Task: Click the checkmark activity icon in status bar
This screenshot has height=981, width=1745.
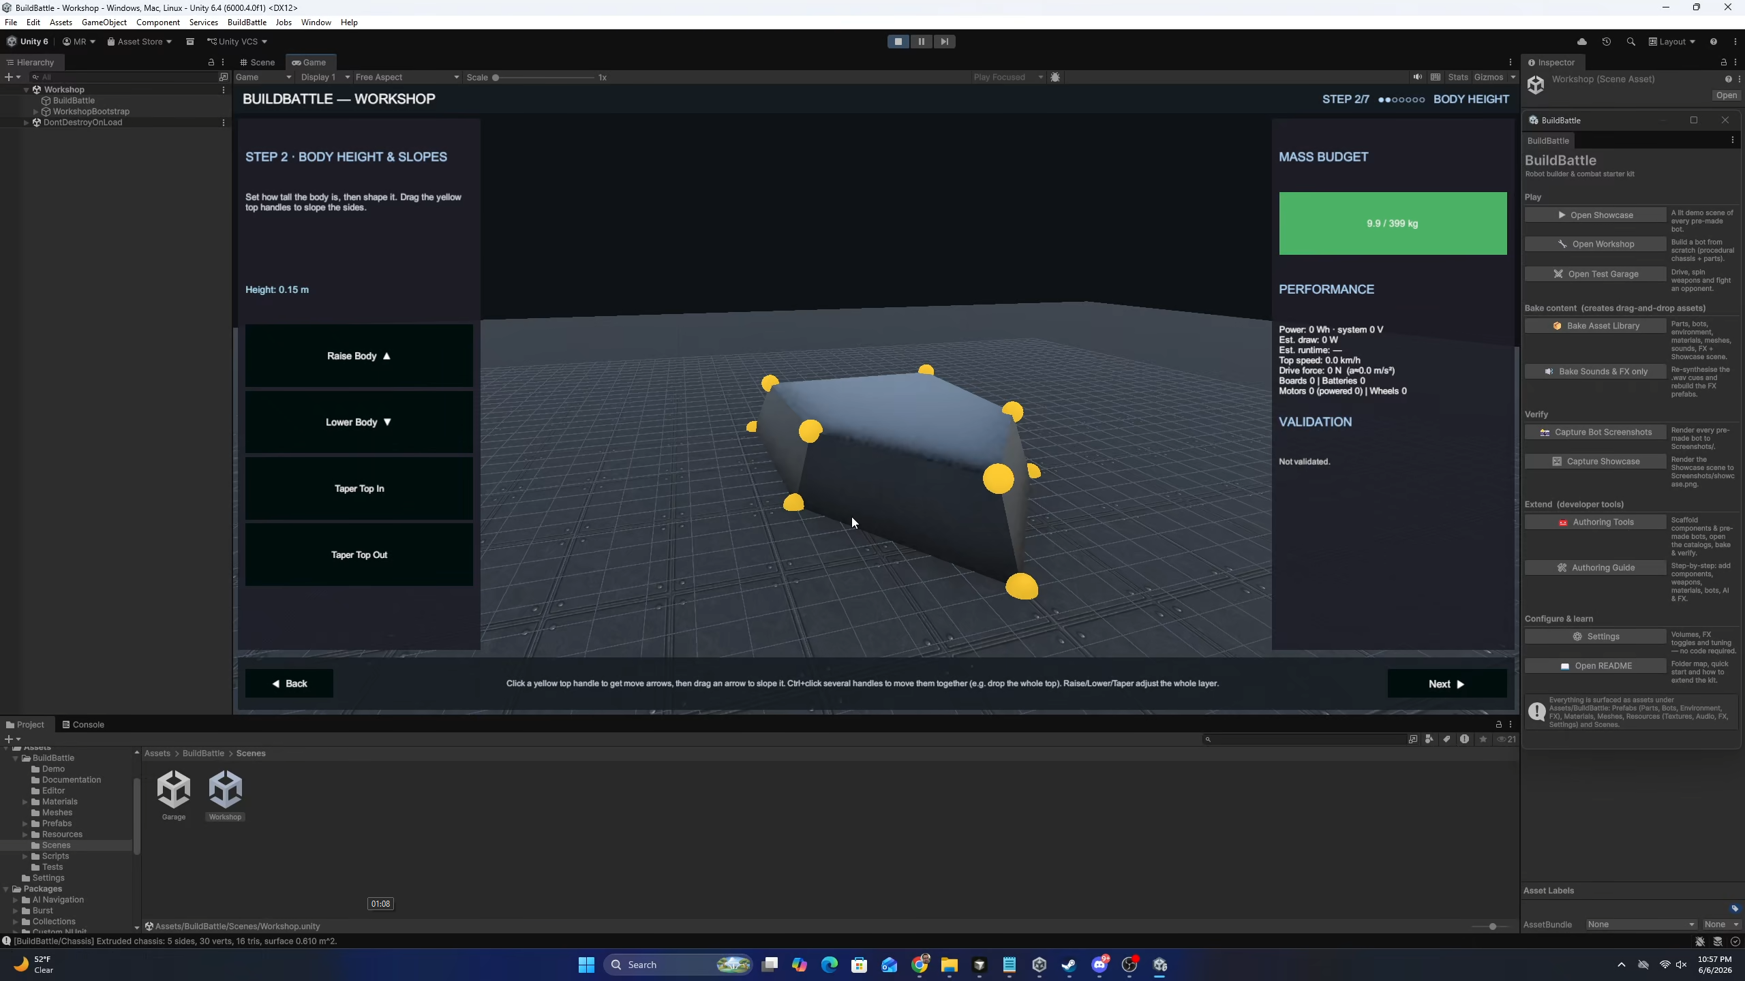Action: pyautogui.click(x=1735, y=941)
